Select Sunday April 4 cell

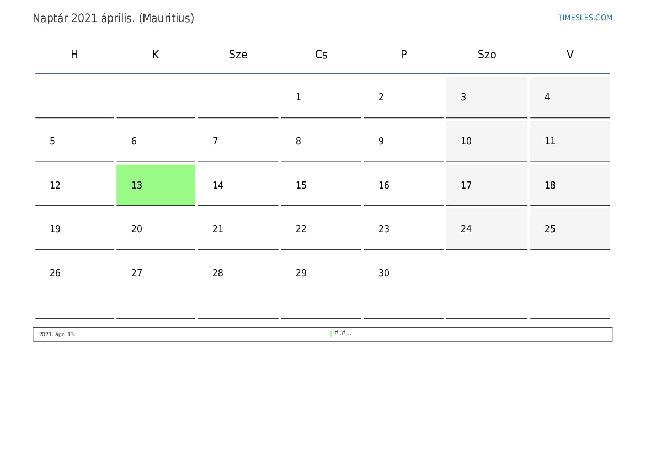tap(570, 97)
